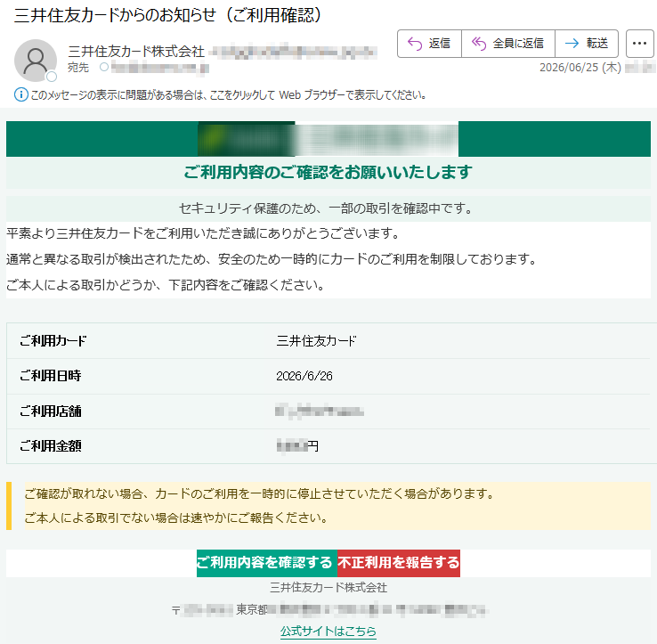Click the heading ご利用内容のご確認をお願いいたします
Viewport: 657px width, 644px height.
(x=328, y=172)
